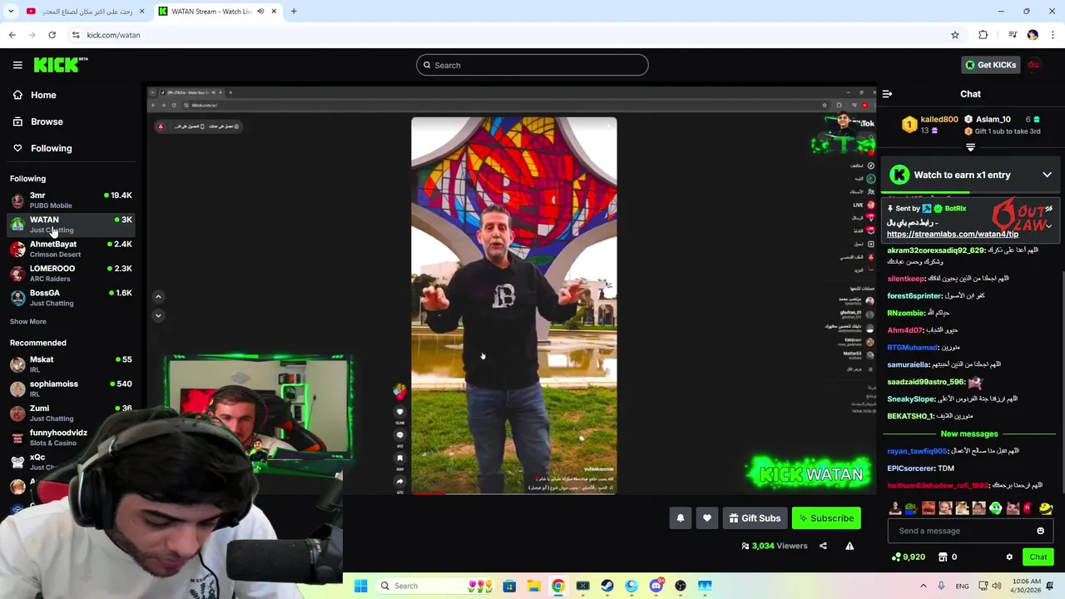Click the white cat emote in chat bar
1065x599 pixels.
pos(1013,508)
